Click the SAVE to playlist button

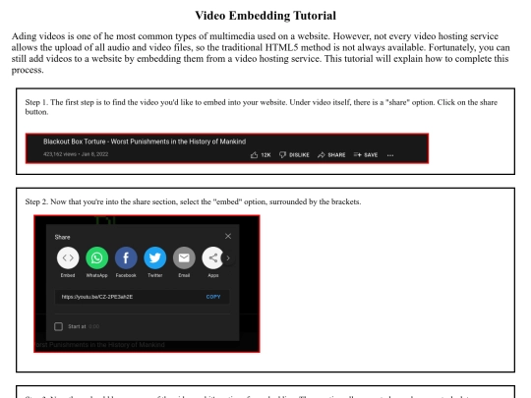pyautogui.click(x=366, y=155)
